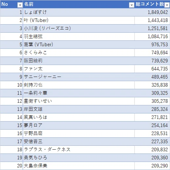Viewport: 170px width, 170px height.
Task: Select the name cell 宇野昌磨
Action: tap(79, 133)
